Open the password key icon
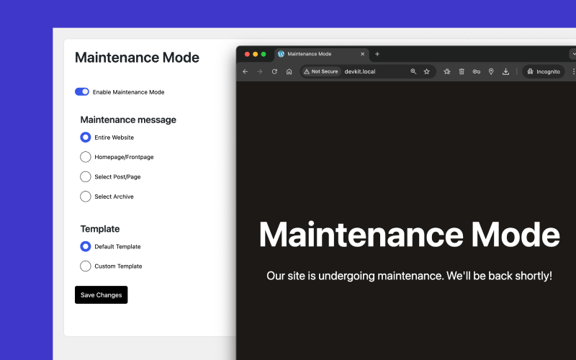Image resolution: width=576 pixels, height=360 pixels. coord(476,71)
